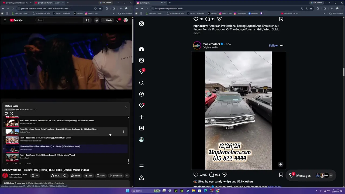This screenshot has height=194, width=345.
Task: Open VITURE Luma Ultra bookmark in YouTube window
Action: 62,13
